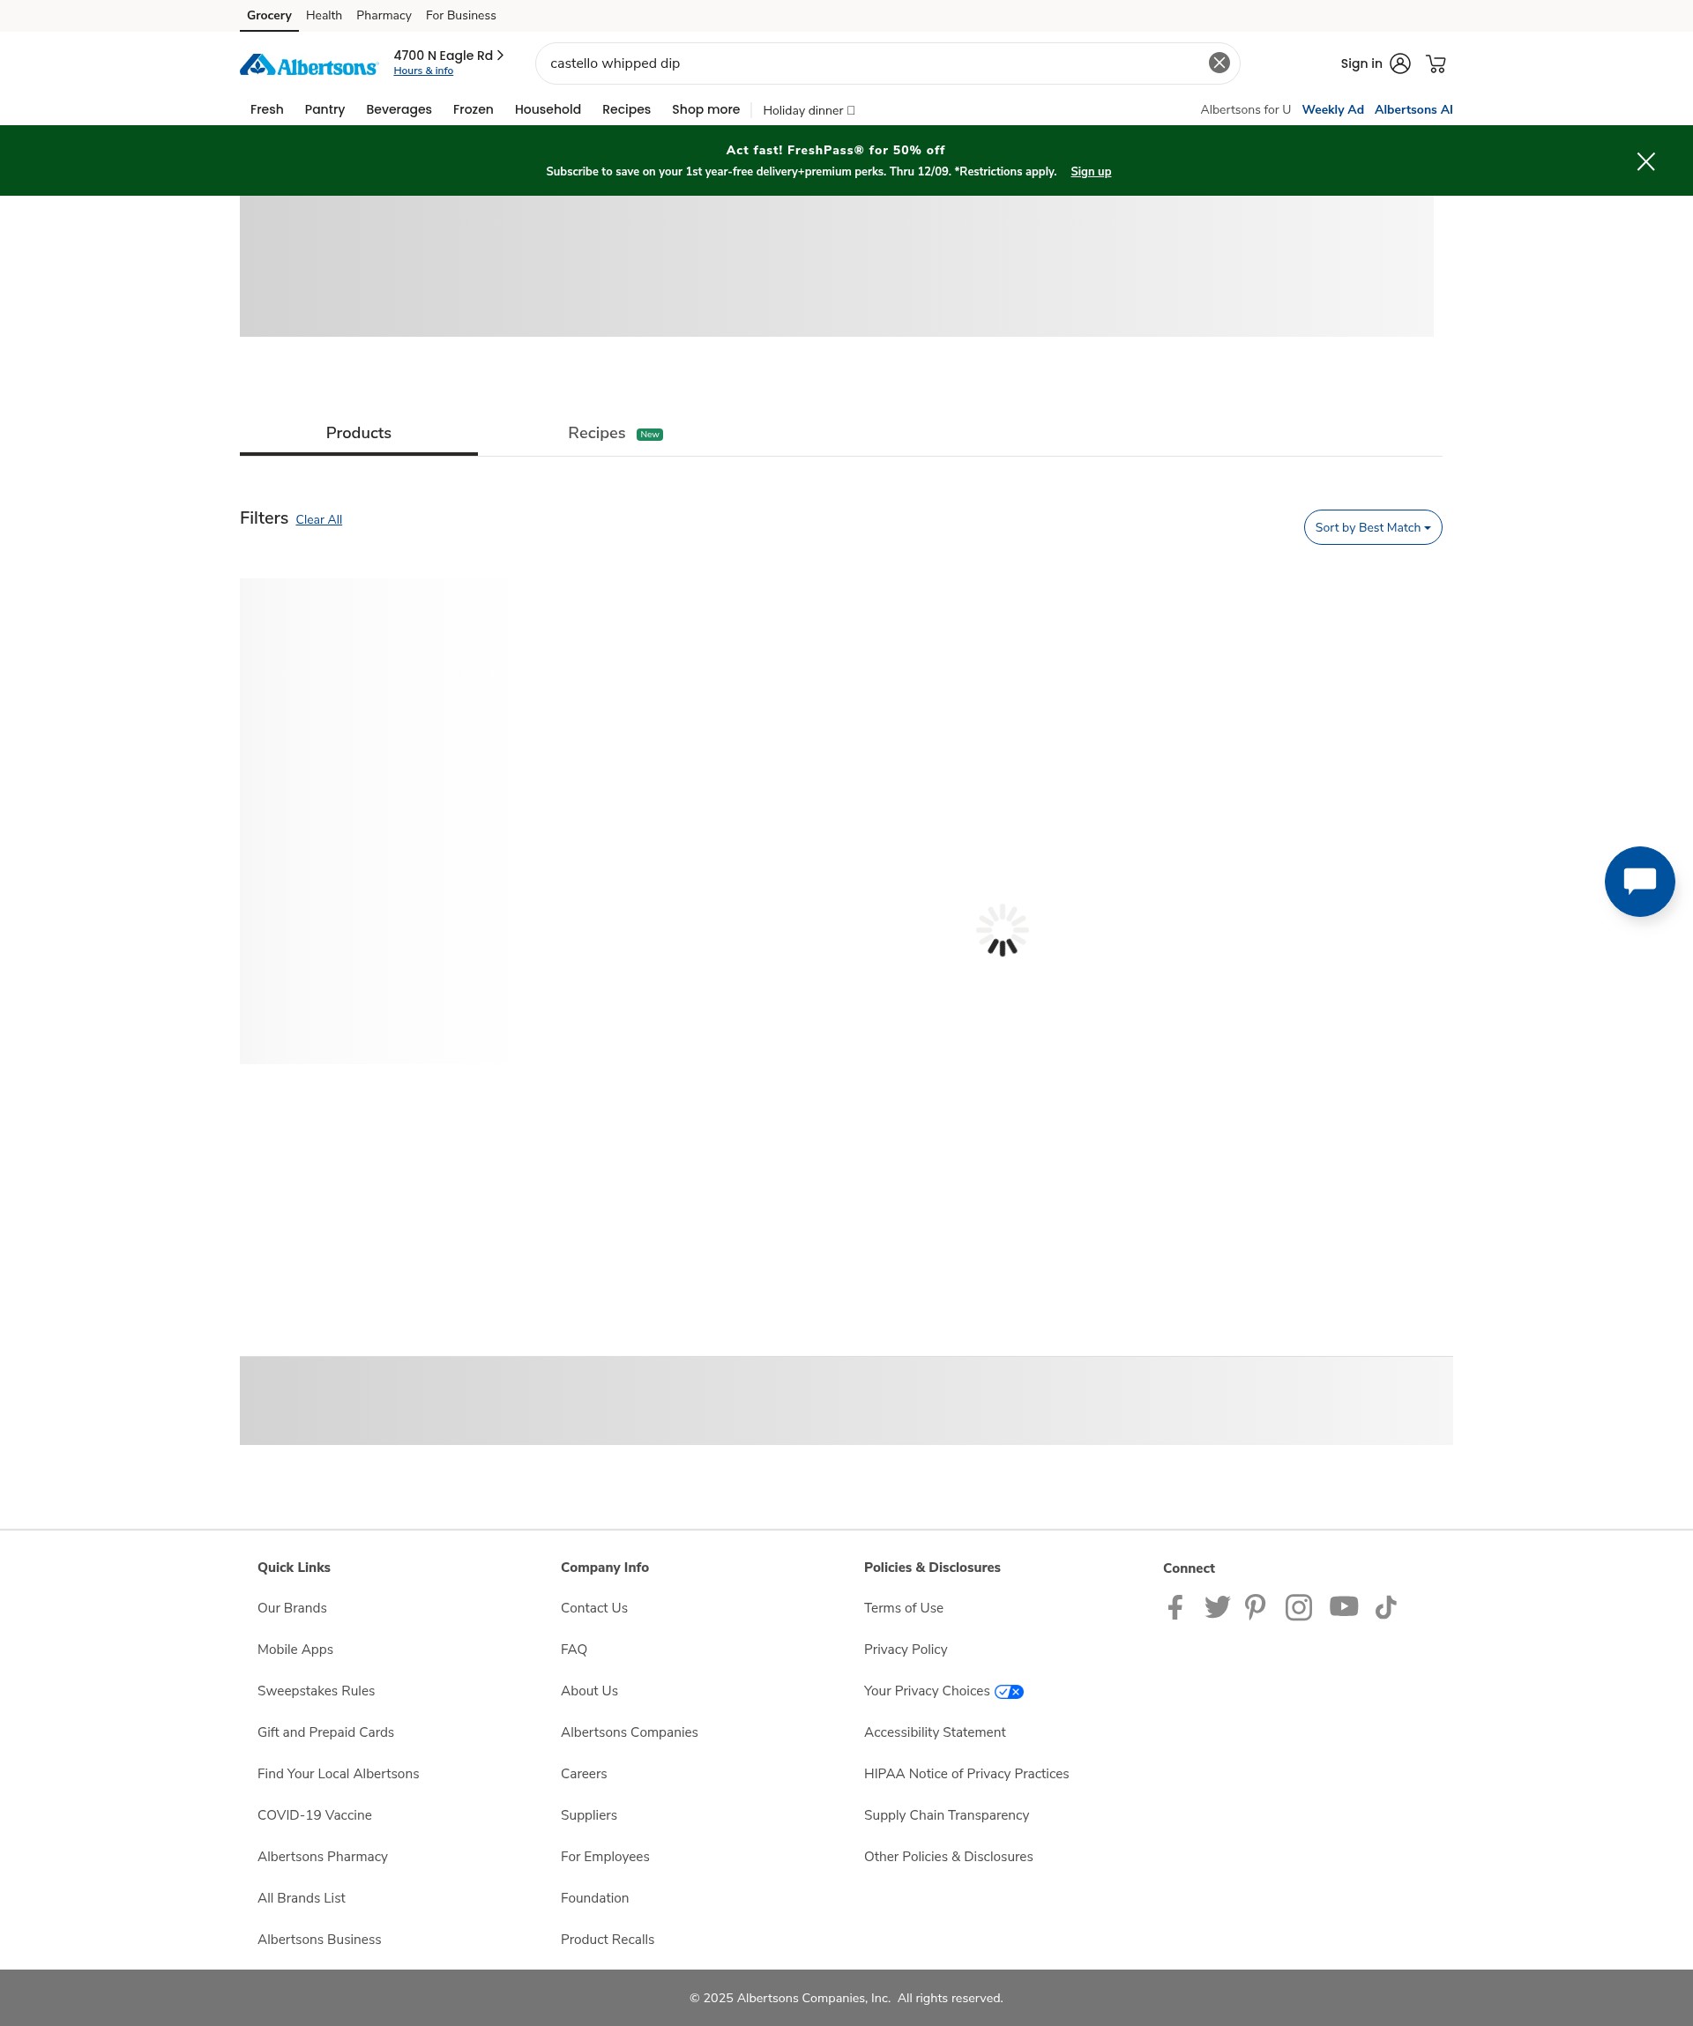The width and height of the screenshot is (1693, 2026).
Task: Open Albertsons AI
Action: pos(1413,109)
